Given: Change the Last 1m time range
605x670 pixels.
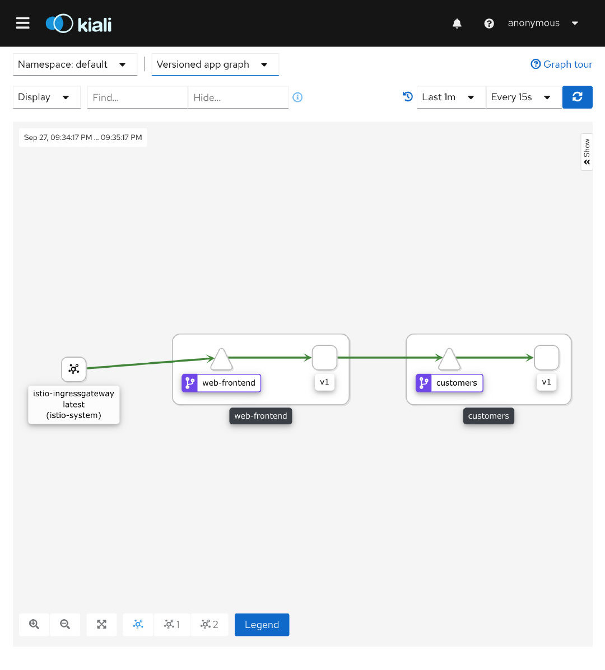Looking at the screenshot, I should point(450,97).
